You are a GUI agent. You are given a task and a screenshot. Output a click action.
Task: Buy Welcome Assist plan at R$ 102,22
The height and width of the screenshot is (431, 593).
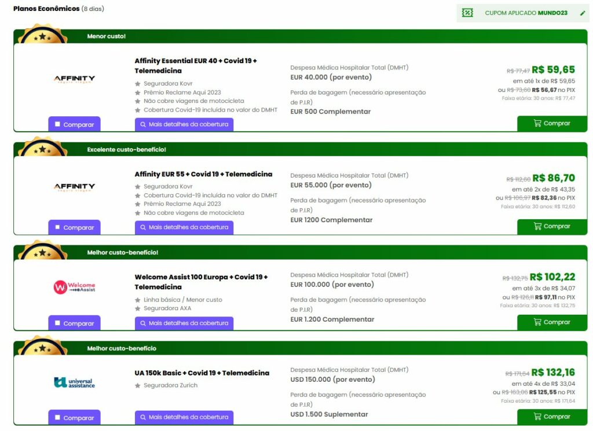552,322
